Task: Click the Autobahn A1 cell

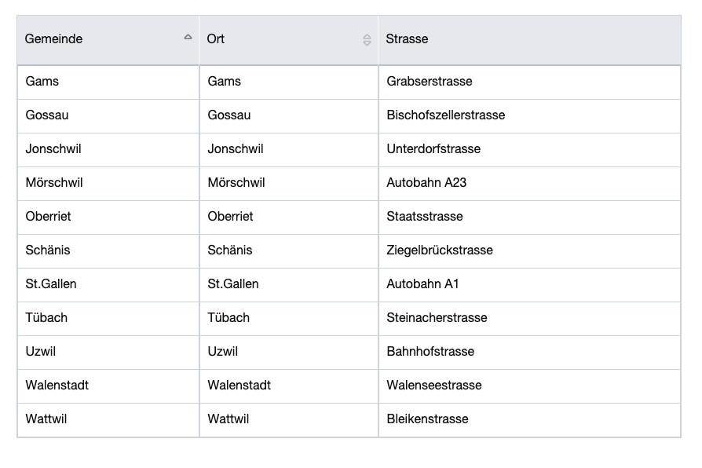Action: (422, 284)
